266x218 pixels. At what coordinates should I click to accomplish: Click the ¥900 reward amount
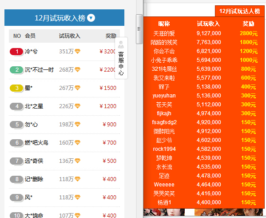[x=109, y=125]
